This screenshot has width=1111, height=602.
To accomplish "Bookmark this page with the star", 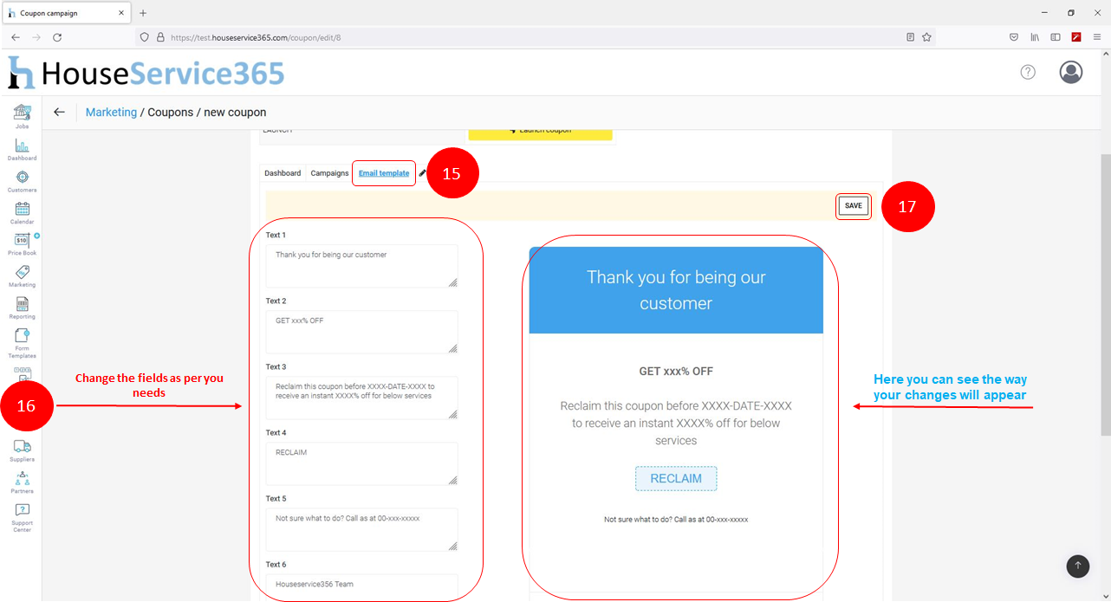I will coord(926,37).
